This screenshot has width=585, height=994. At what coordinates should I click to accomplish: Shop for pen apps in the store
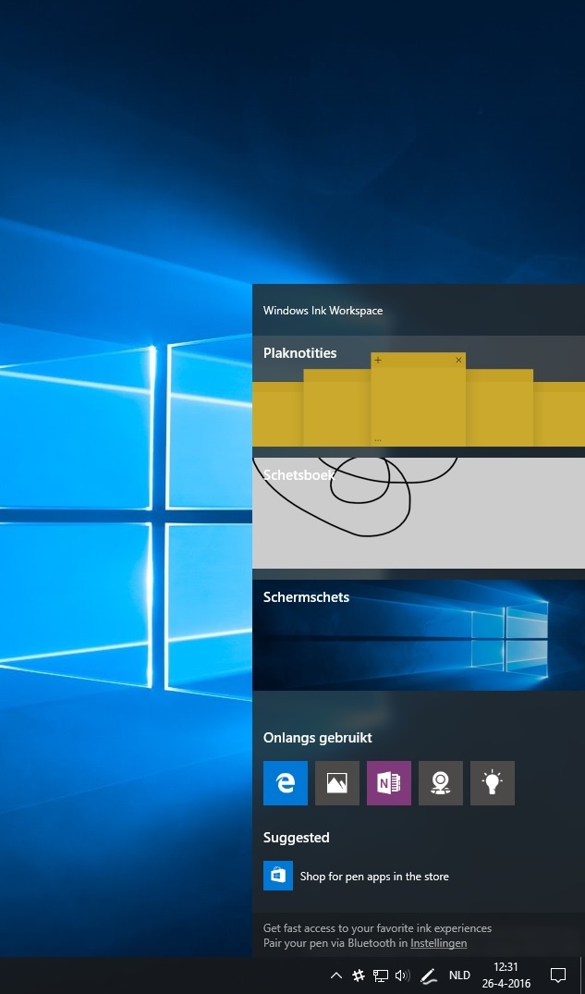coord(374,876)
